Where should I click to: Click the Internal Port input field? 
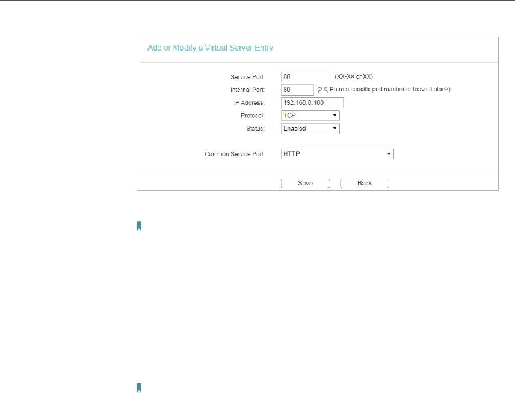(x=297, y=90)
